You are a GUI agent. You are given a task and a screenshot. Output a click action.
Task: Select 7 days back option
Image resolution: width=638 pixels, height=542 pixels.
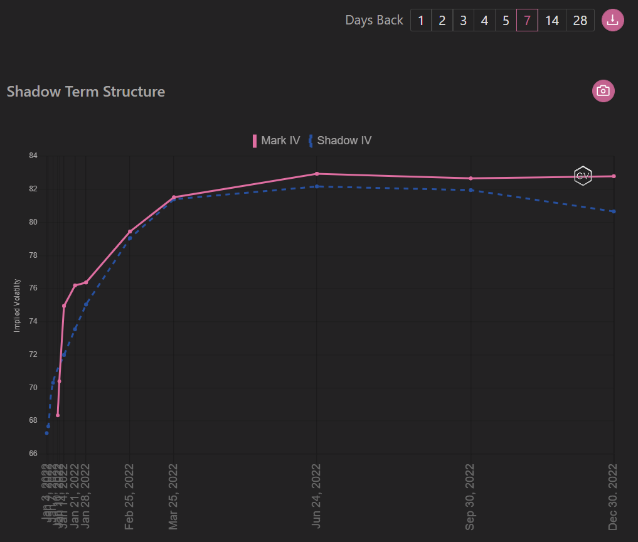click(x=528, y=20)
